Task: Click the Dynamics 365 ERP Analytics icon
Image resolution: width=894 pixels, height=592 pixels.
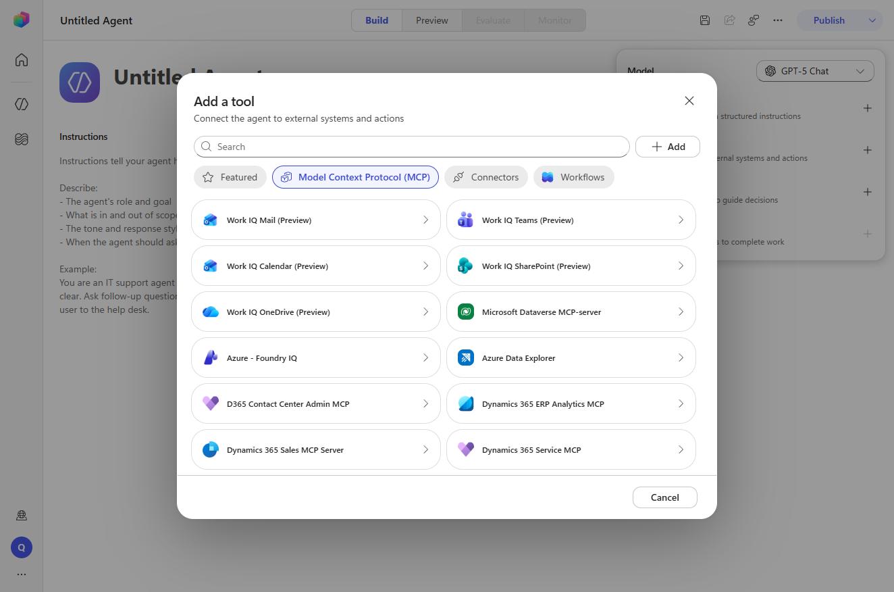Action: pyautogui.click(x=465, y=403)
